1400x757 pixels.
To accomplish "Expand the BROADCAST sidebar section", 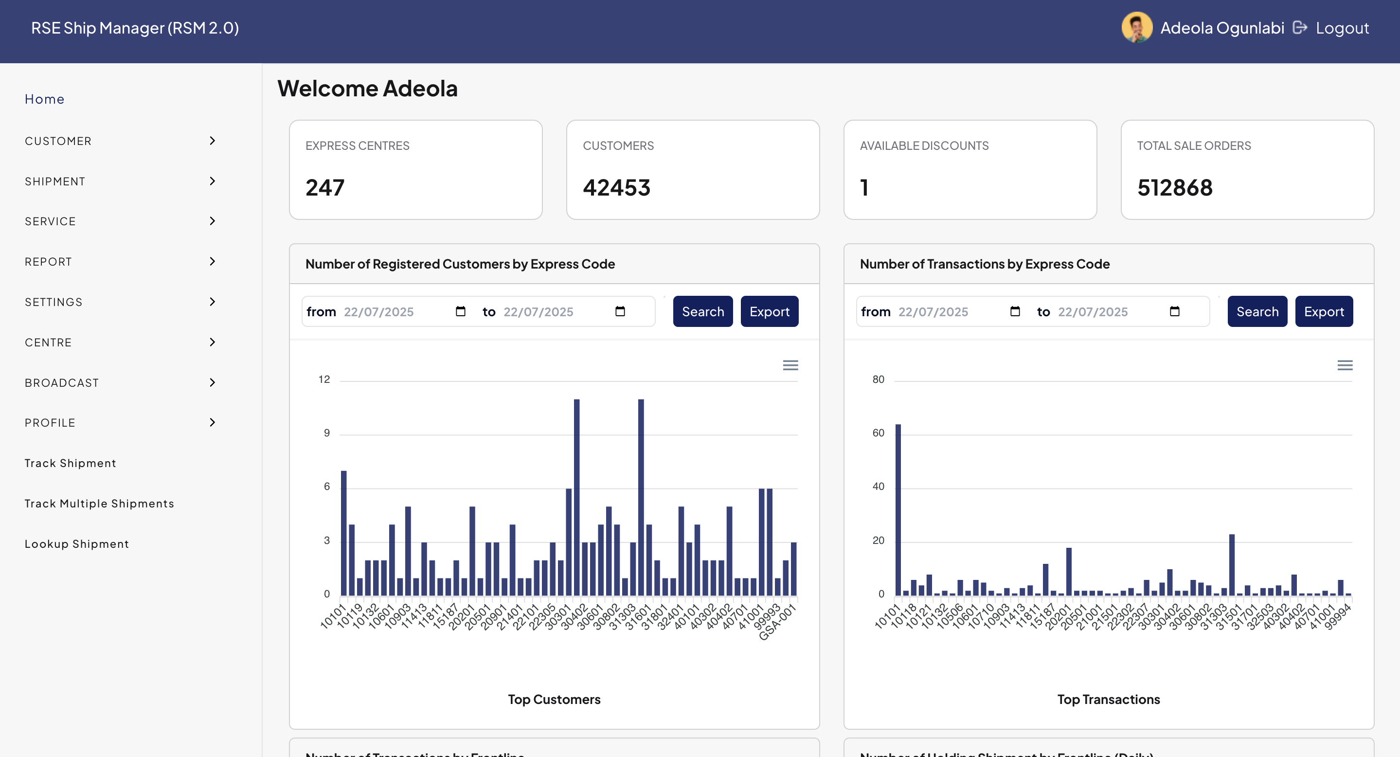I will click(x=212, y=382).
